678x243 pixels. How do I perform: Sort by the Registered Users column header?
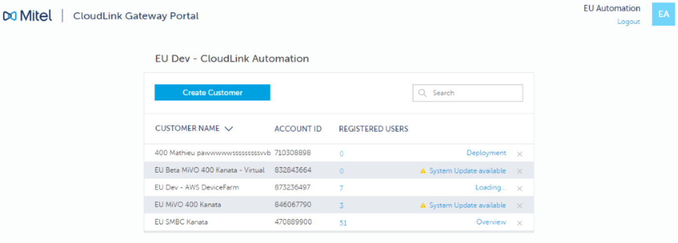point(373,129)
